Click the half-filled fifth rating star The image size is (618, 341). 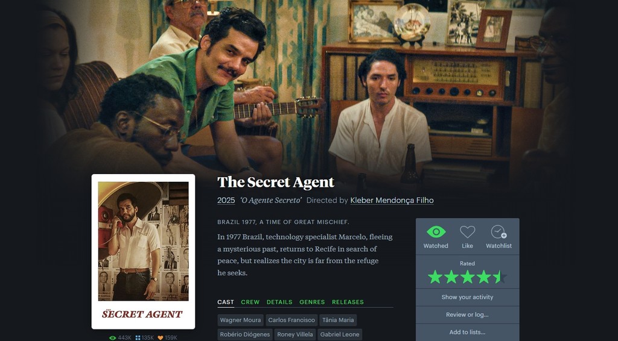[500, 277]
